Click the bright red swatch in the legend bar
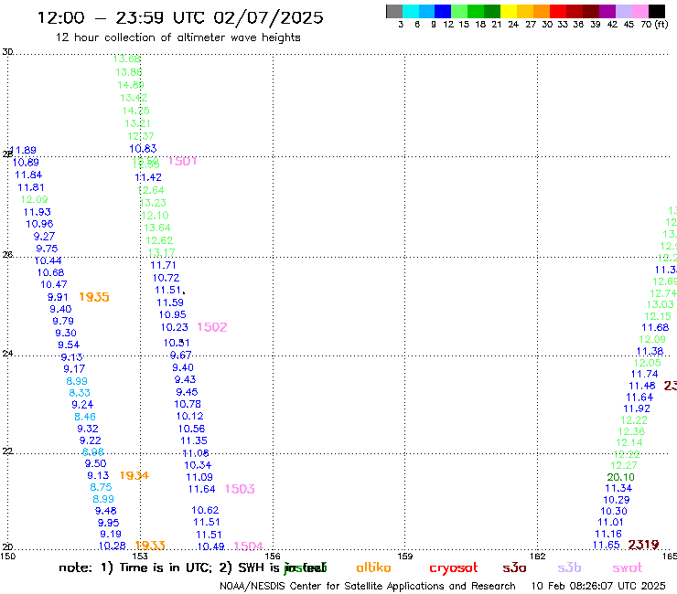677x594 pixels. pos(558,11)
